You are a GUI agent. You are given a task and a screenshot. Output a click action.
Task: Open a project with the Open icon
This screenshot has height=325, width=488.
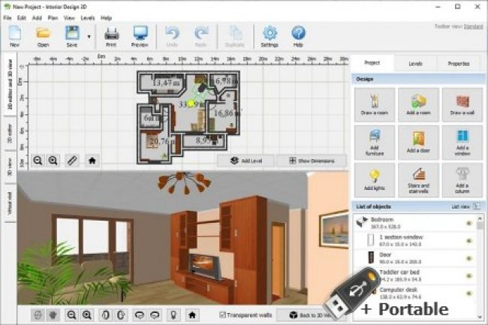pyautogui.click(x=44, y=36)
